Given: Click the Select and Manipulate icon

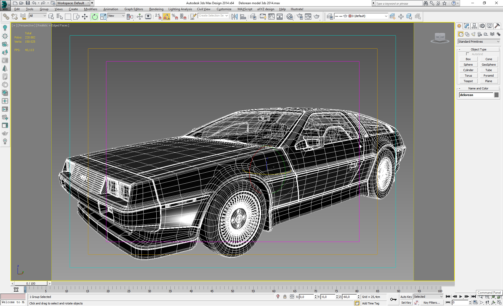Looking at the screenshot, I should click(x=140, y=17).
